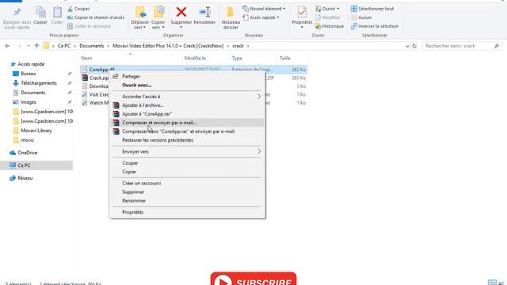Open Movavi Library folder in sidebar

(x=36, y=131)
